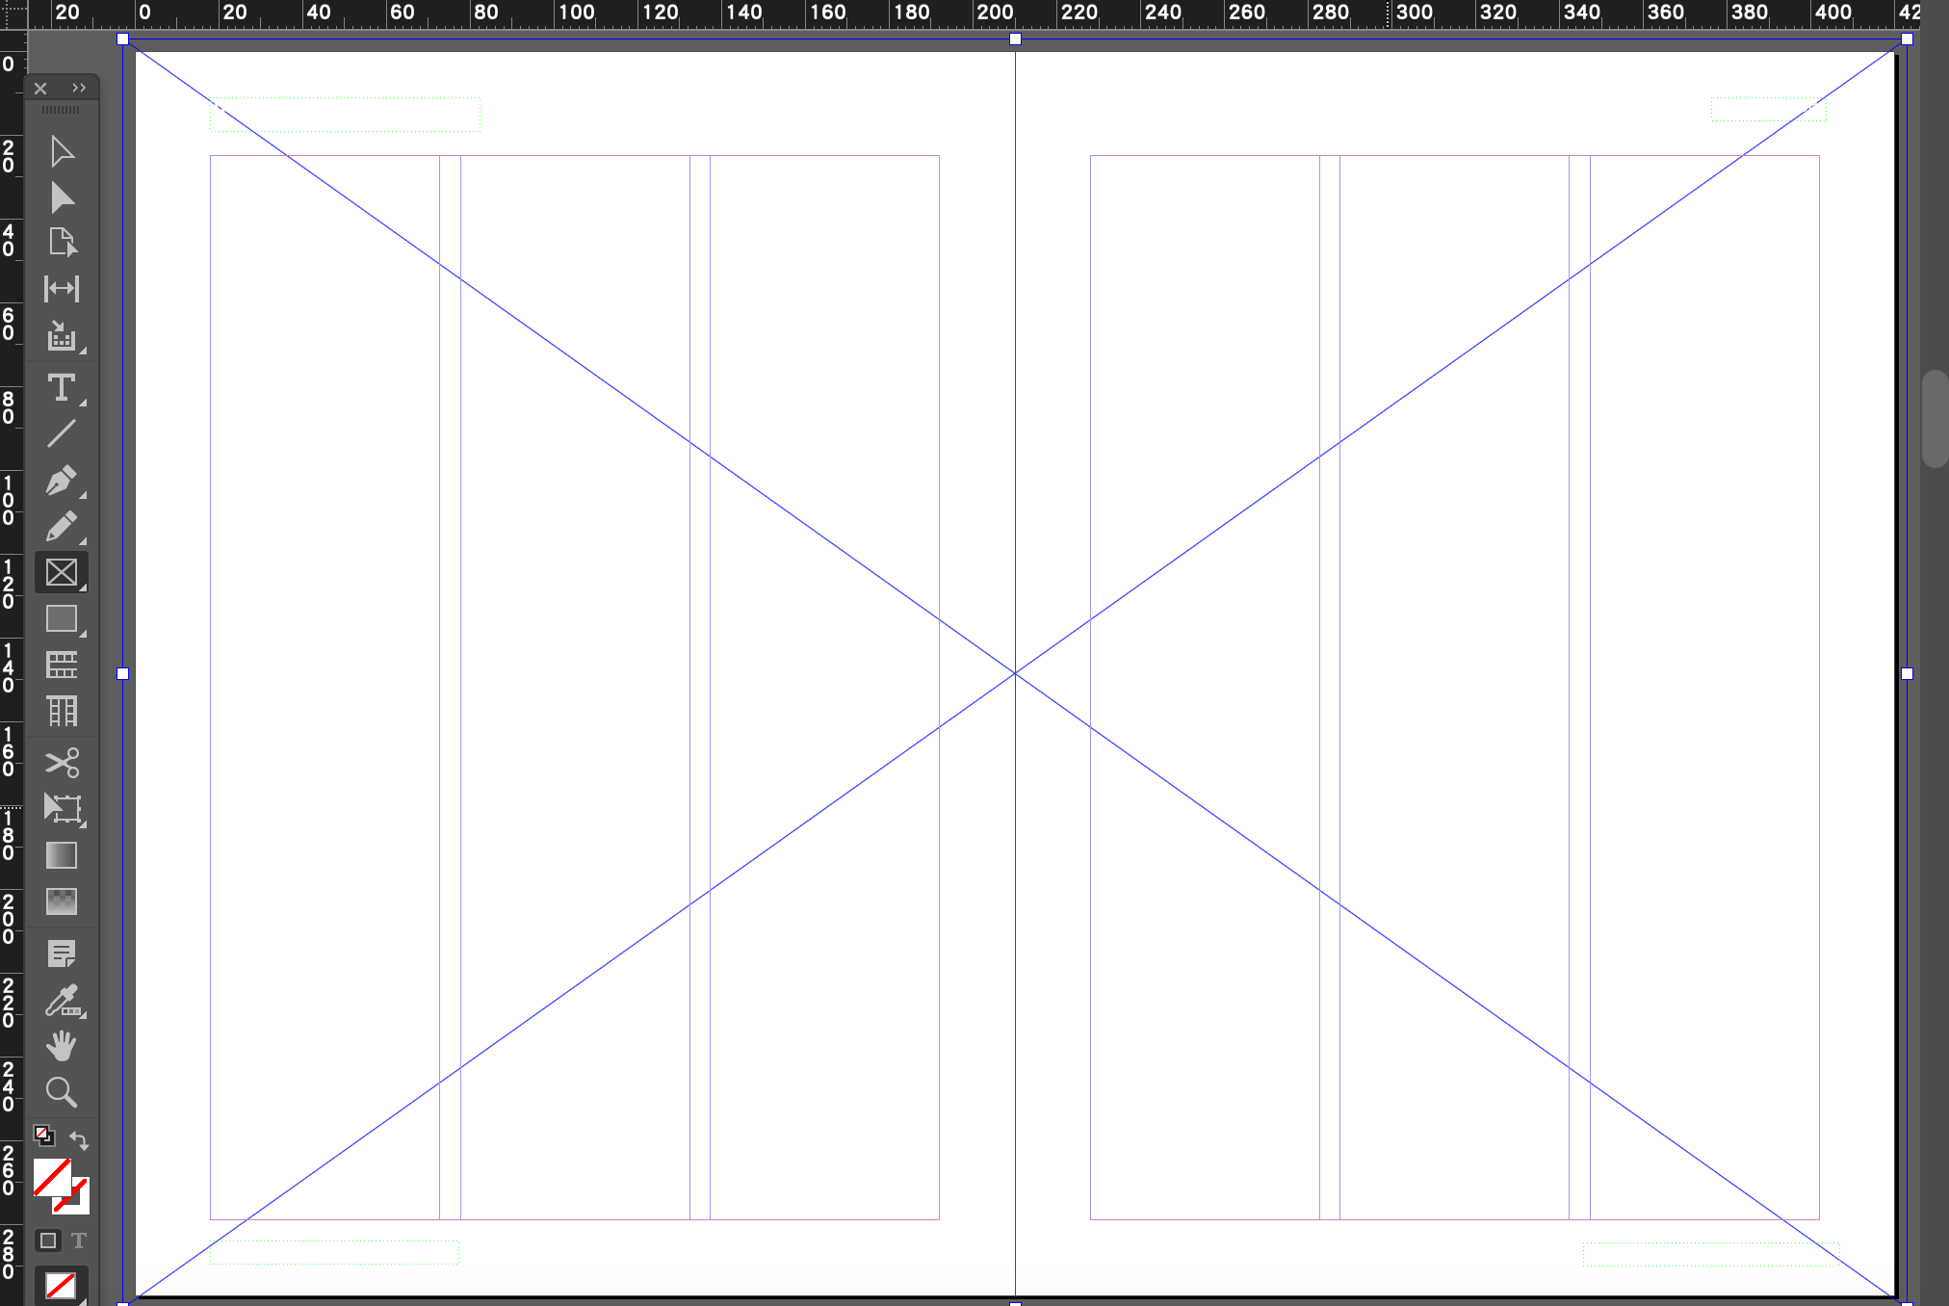This screenshot has width=1949, height=1306.
Task: Select the Selection tool arrow
Action: [62, 151]
